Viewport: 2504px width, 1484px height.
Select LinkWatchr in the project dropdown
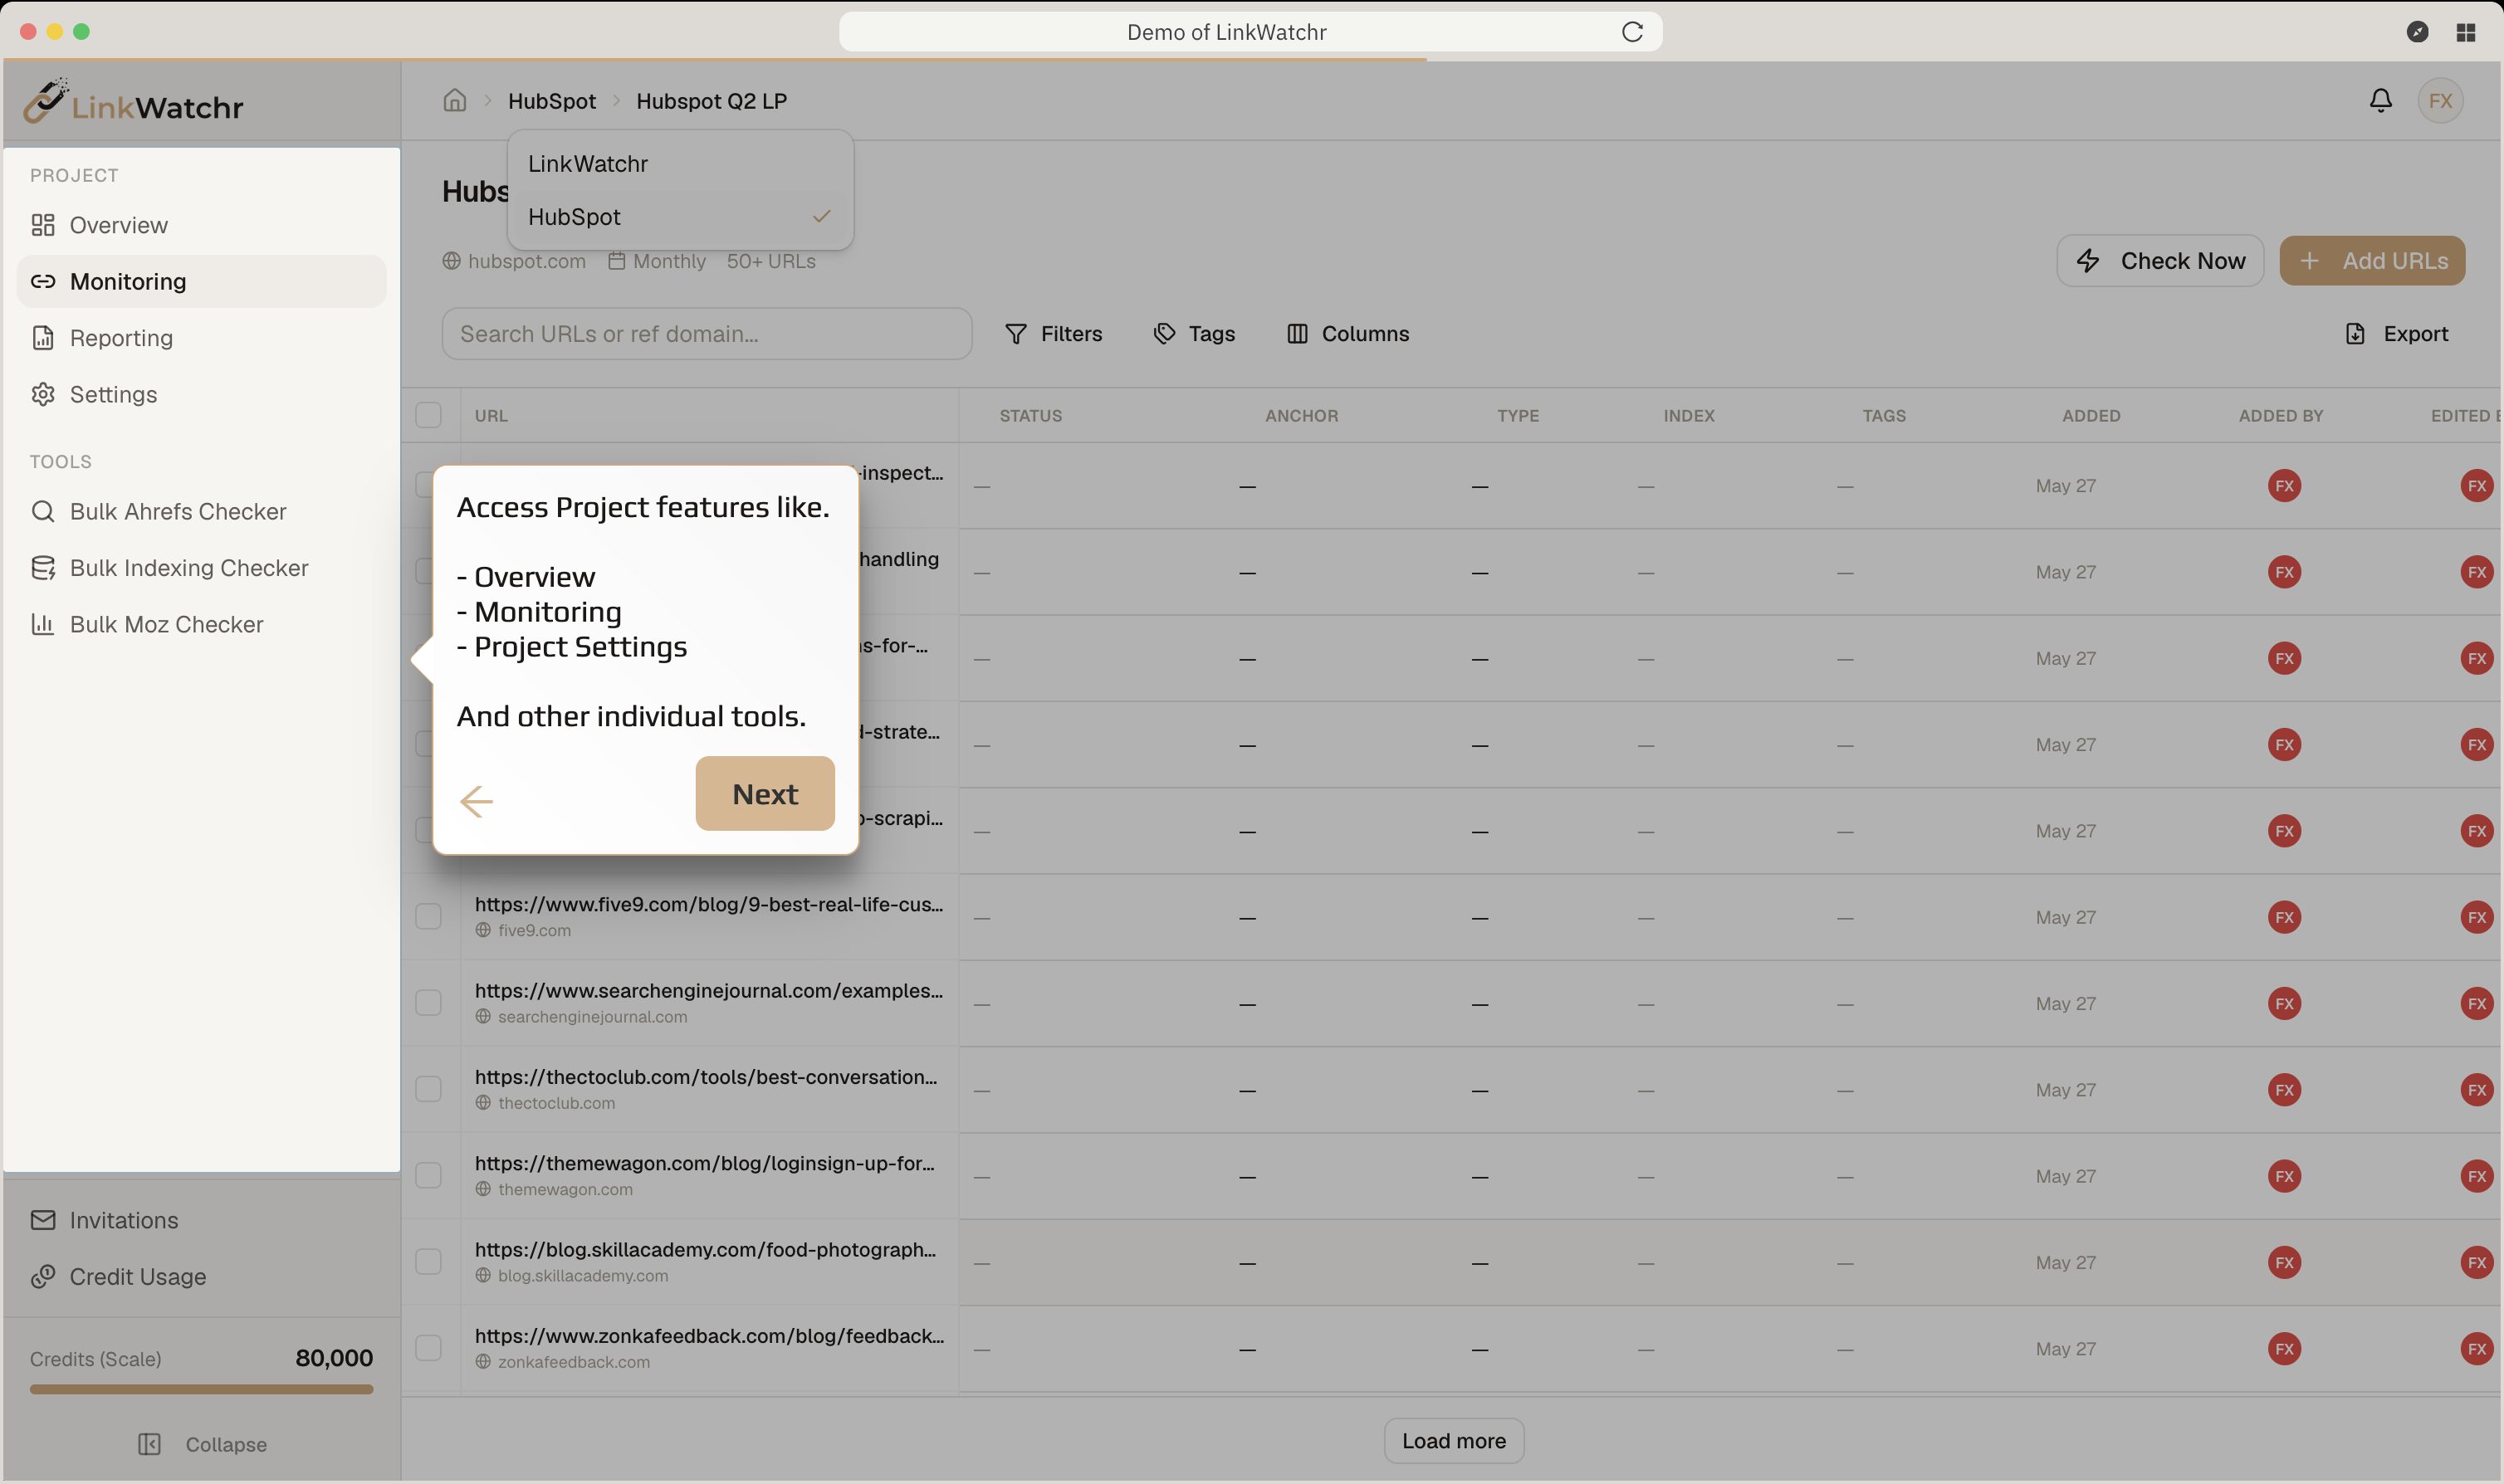(x=680, y=164)
